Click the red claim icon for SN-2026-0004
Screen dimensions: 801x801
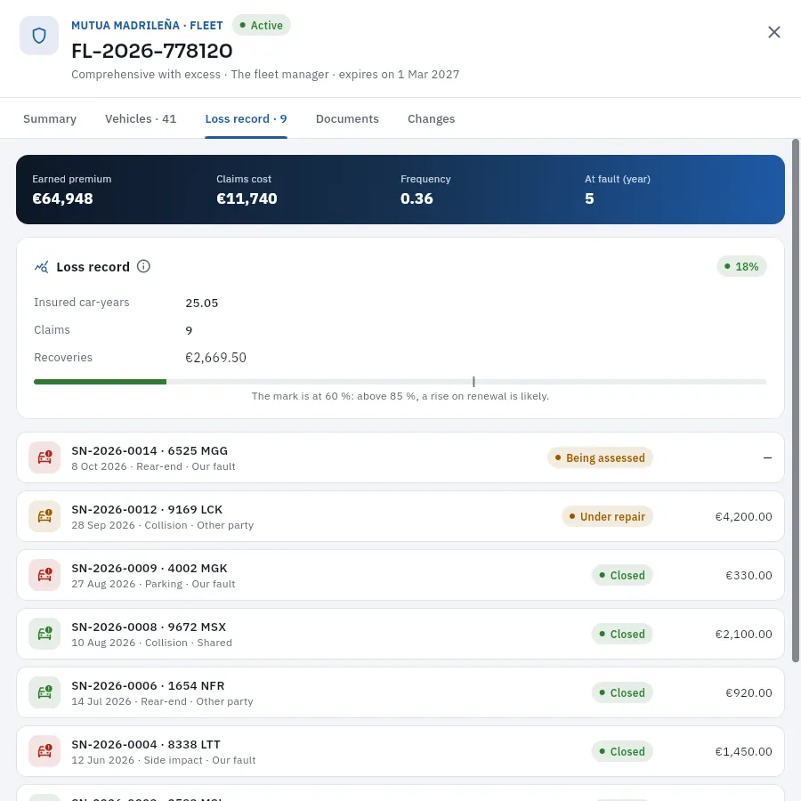point(44,751)
